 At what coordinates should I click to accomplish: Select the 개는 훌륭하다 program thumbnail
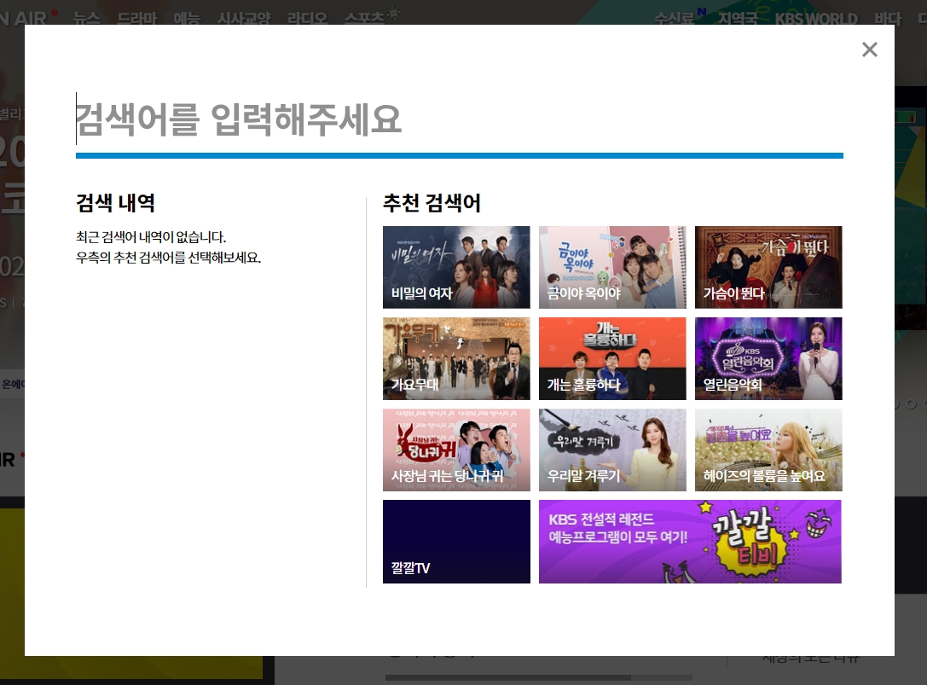pos(612,358)
